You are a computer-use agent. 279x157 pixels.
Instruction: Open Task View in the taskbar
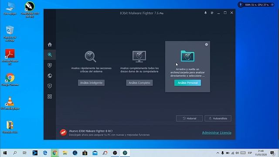tap(24, 153)
